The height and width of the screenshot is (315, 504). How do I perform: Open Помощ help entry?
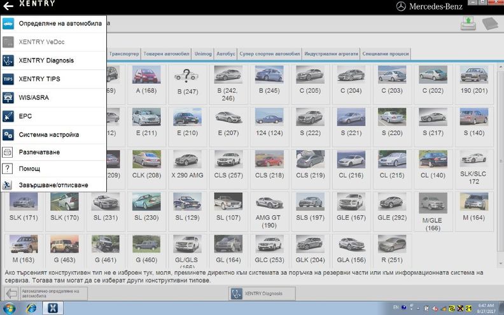[x=53, y=169]
